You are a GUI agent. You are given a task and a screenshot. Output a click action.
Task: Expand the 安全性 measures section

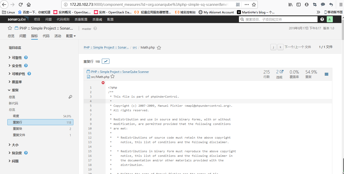coord(17,66)
